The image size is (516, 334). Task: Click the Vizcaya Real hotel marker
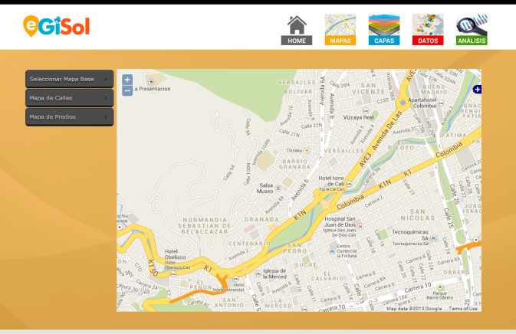coord(366,111)
